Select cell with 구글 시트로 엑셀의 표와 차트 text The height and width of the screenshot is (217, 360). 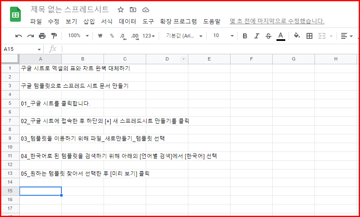click(41, 68)
